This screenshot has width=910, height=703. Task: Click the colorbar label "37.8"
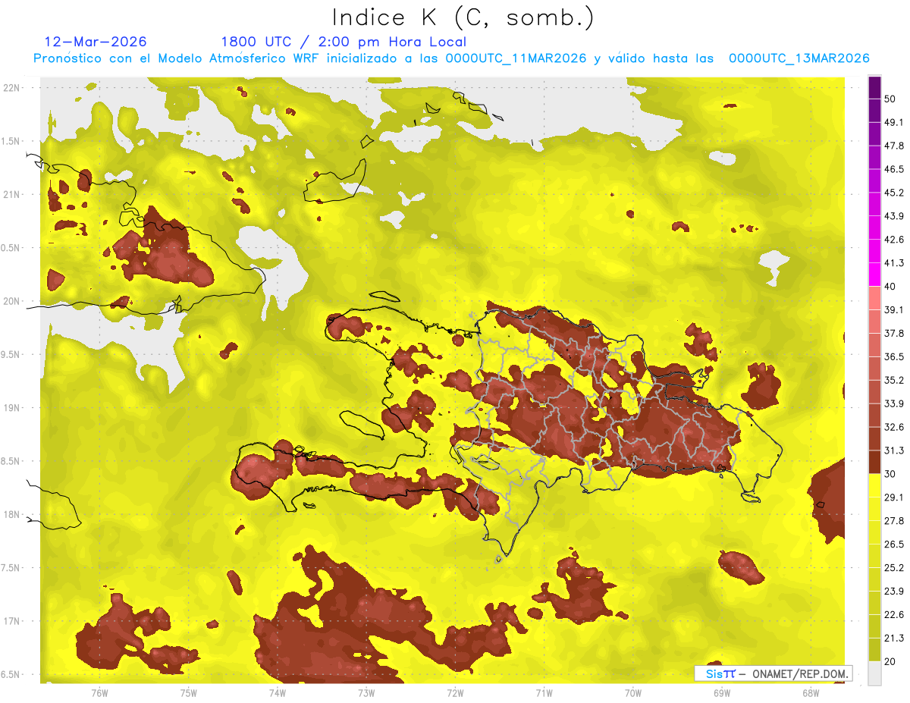tap(894, 334)
